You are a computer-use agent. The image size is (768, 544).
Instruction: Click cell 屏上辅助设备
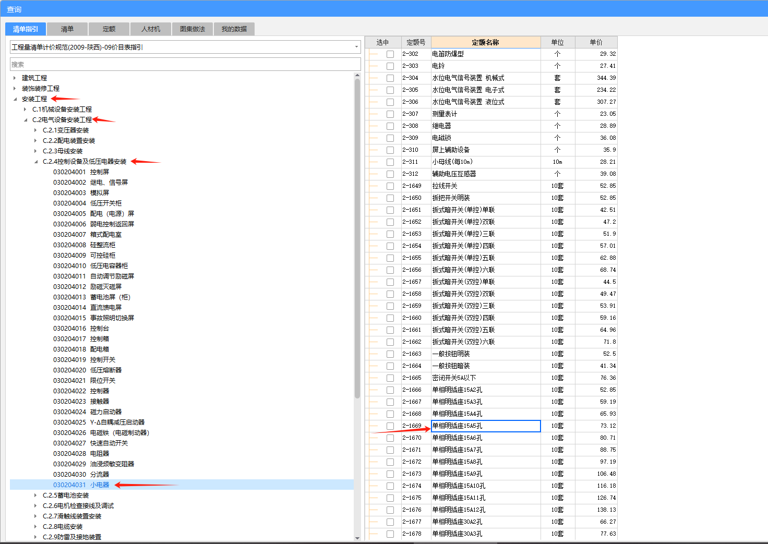486,150
